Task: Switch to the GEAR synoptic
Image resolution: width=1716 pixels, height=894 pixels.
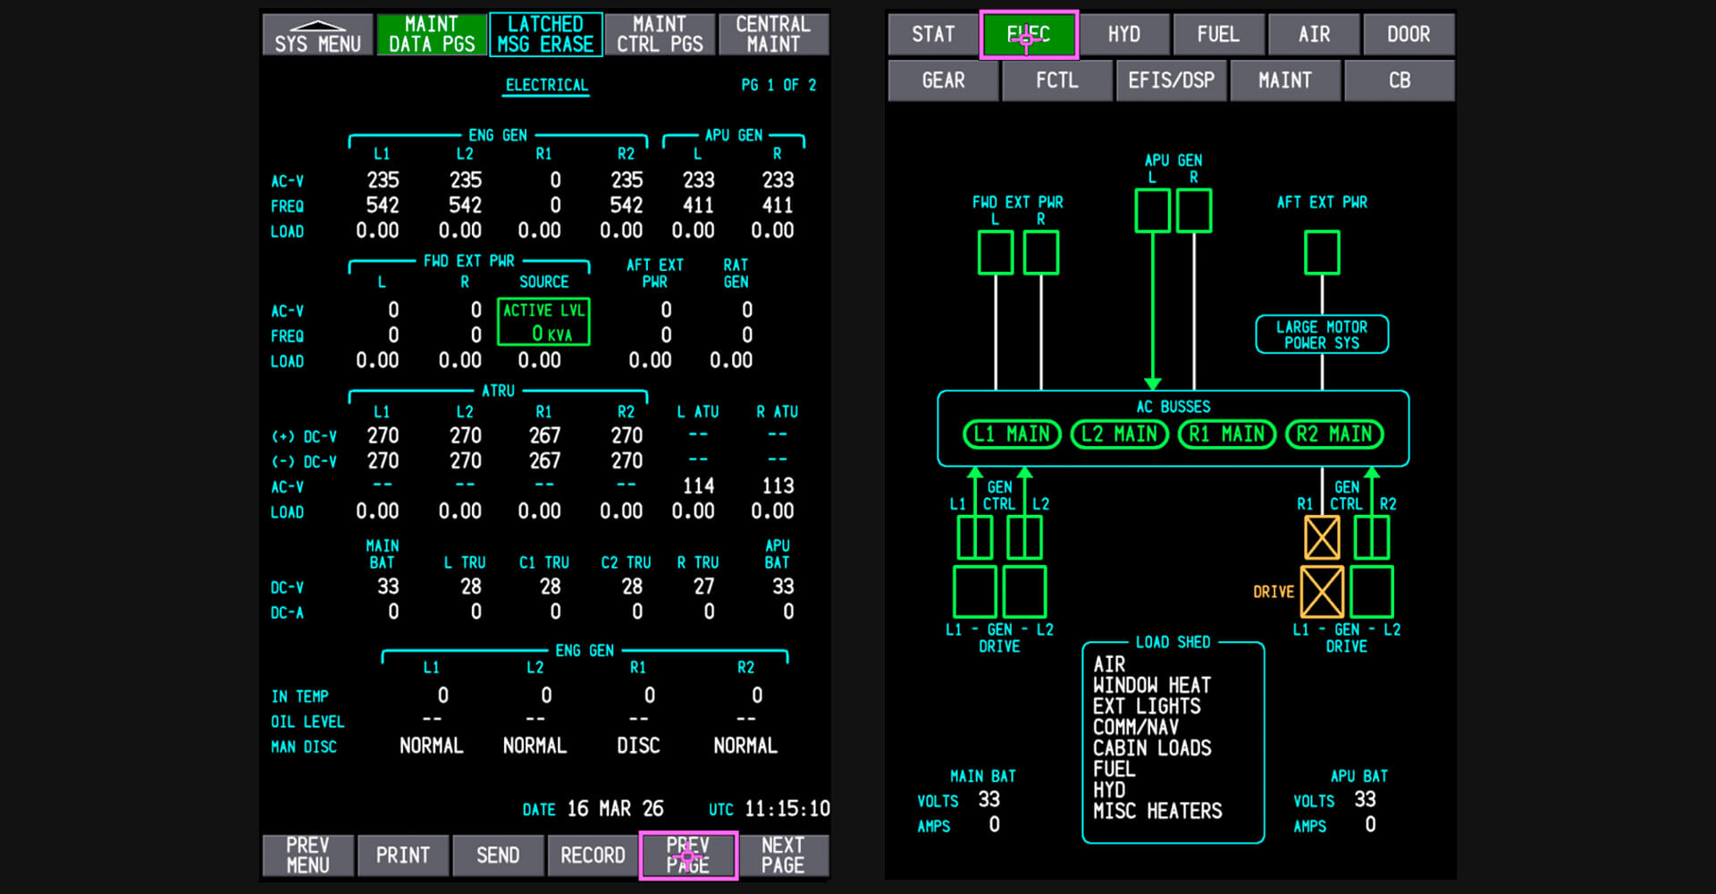Action: coord(944,80)
